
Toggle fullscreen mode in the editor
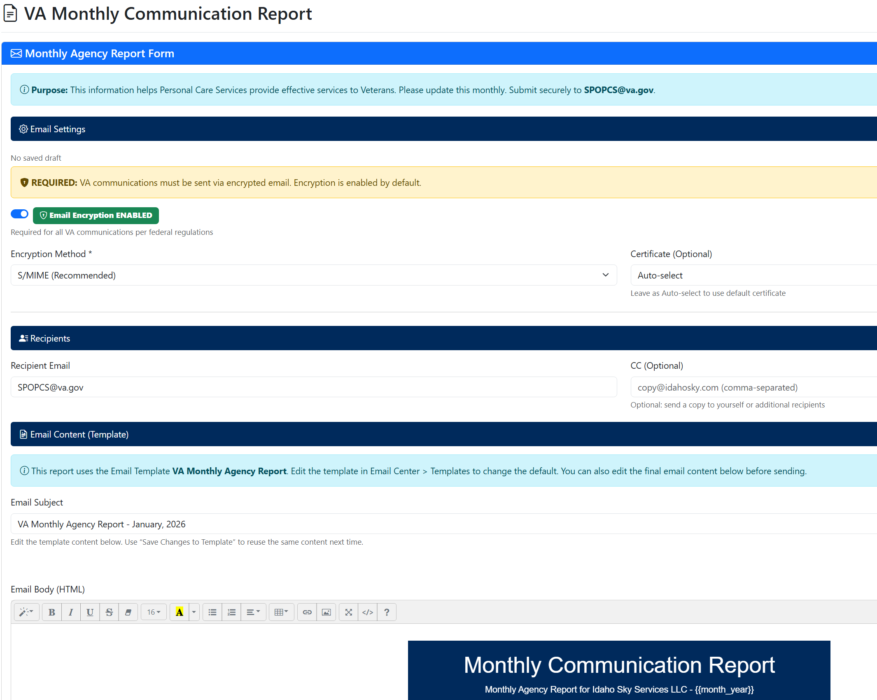(x=348, y=612)
